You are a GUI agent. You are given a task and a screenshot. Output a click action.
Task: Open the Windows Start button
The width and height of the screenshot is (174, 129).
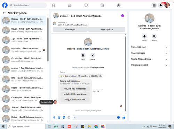pyautogui.click(x=3, y=127)
